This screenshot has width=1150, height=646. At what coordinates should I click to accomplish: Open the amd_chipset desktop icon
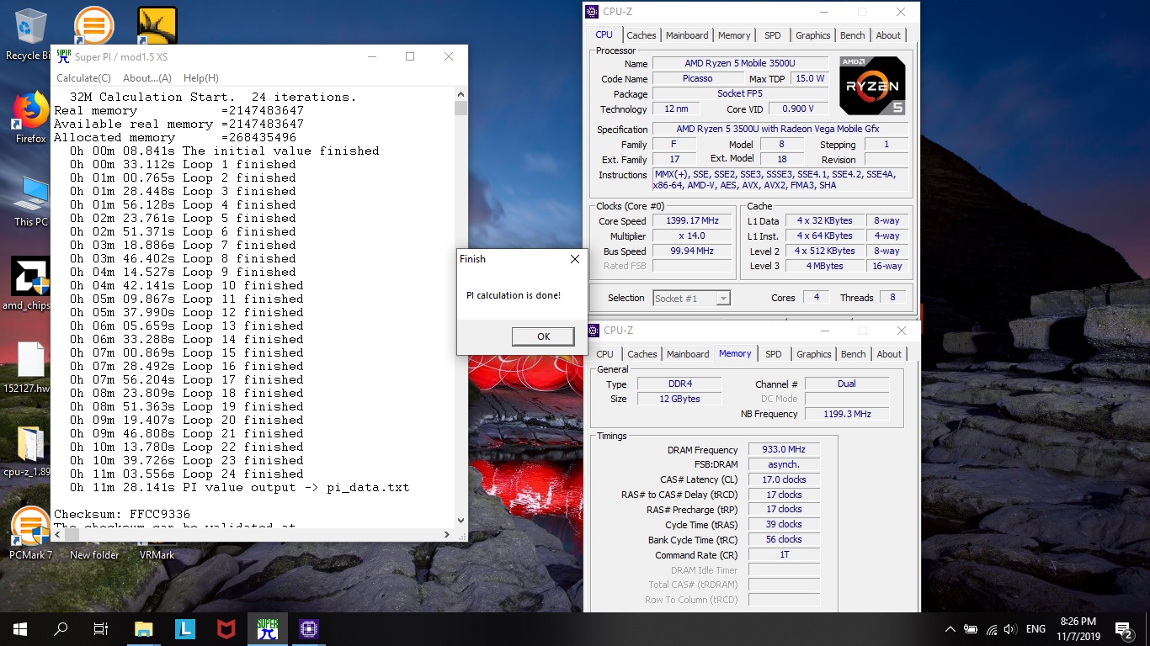click(x=30, y=277)
